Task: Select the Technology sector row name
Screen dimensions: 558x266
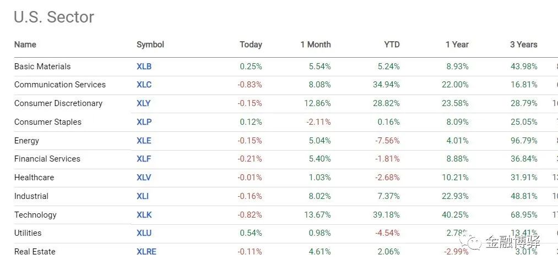Action: [x=35, y=215]
